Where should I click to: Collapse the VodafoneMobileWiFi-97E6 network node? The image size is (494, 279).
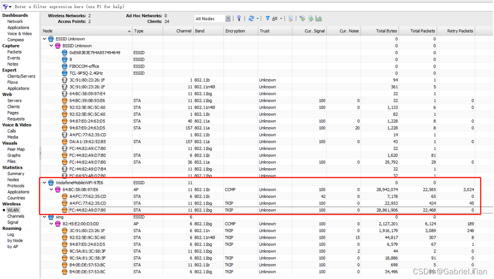(x=45, y=183)
